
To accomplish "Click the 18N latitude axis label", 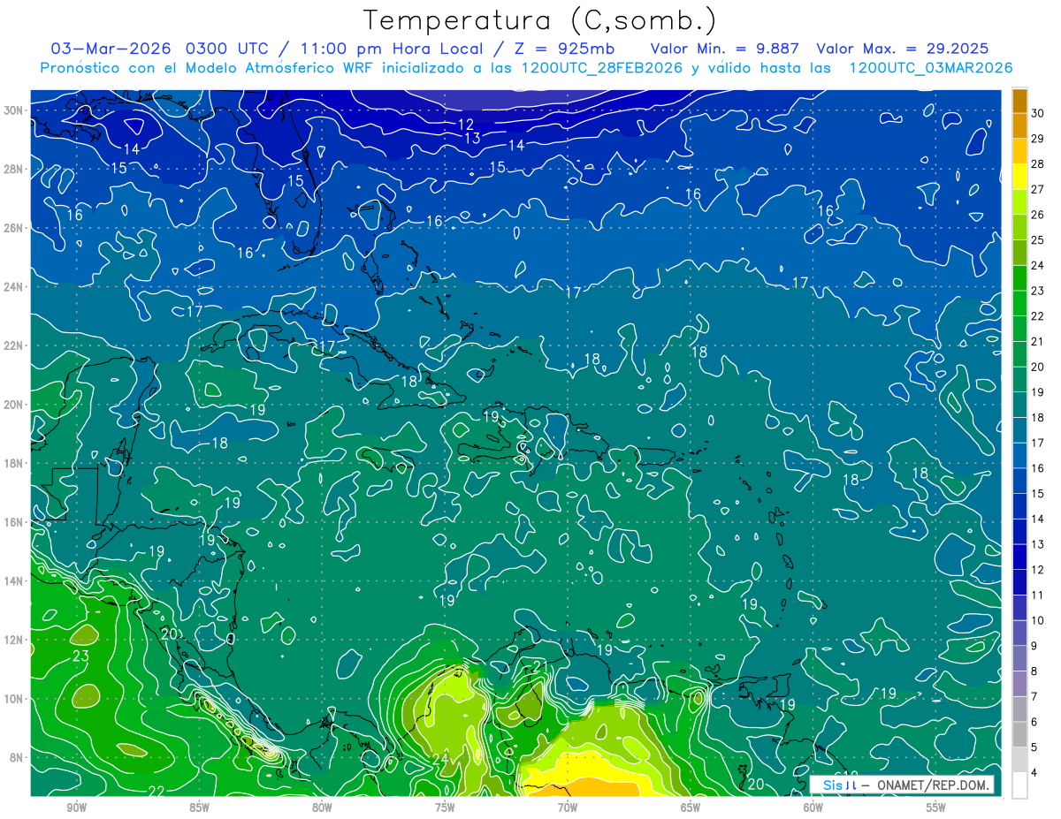I will pos(13,463).
